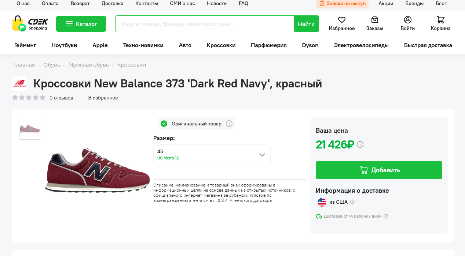Screen dimensions: 465x256
Task: Click the Login user icon
Action: pos(407,20)
